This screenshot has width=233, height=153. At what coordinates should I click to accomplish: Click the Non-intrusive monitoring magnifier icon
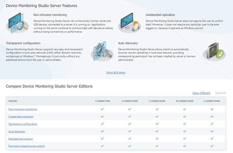click(x=17, y=23)
